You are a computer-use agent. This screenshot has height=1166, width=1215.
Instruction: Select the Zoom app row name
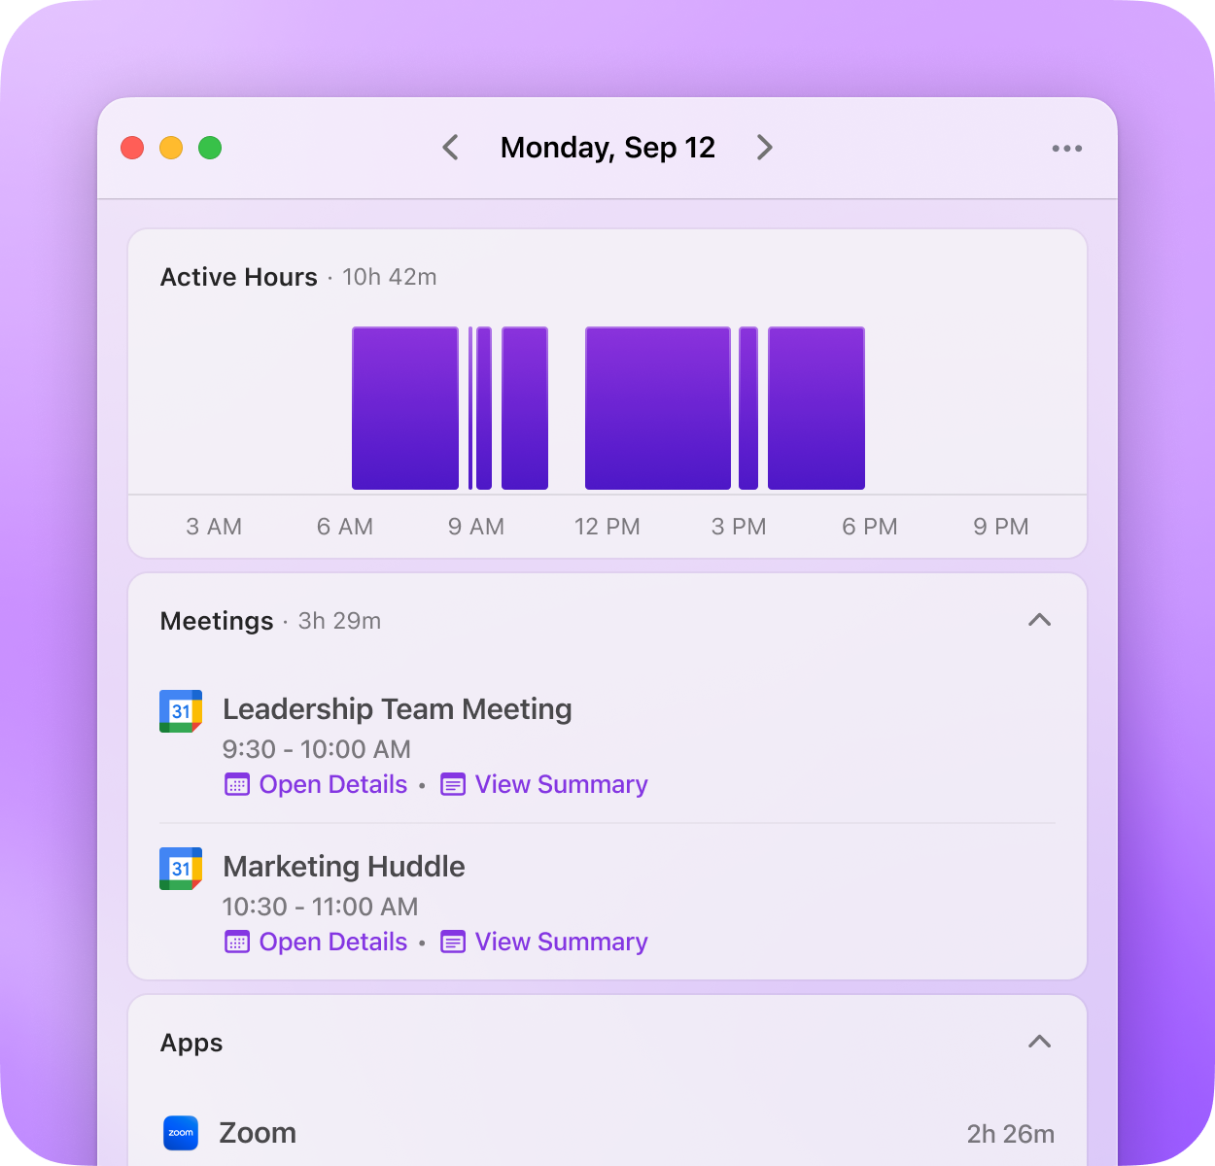click(x=258, y=1133)
